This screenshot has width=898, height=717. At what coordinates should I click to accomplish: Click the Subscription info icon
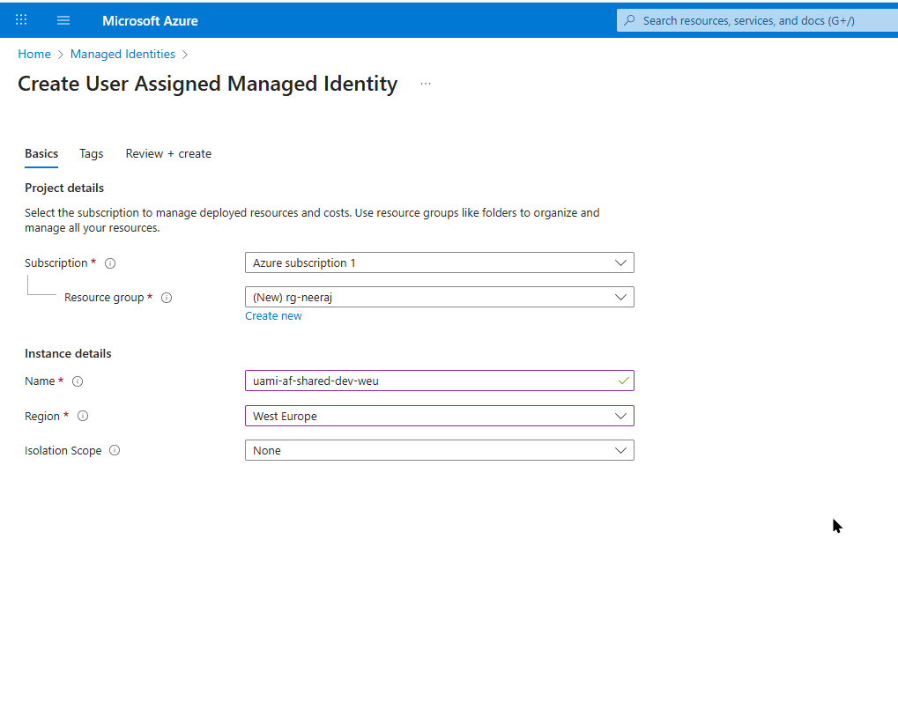tap(110, 263)
